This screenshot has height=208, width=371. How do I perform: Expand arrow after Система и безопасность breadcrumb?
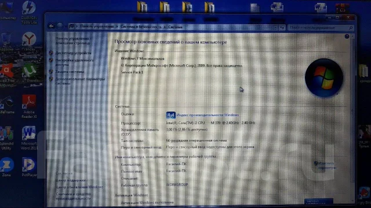pos(165,27)
